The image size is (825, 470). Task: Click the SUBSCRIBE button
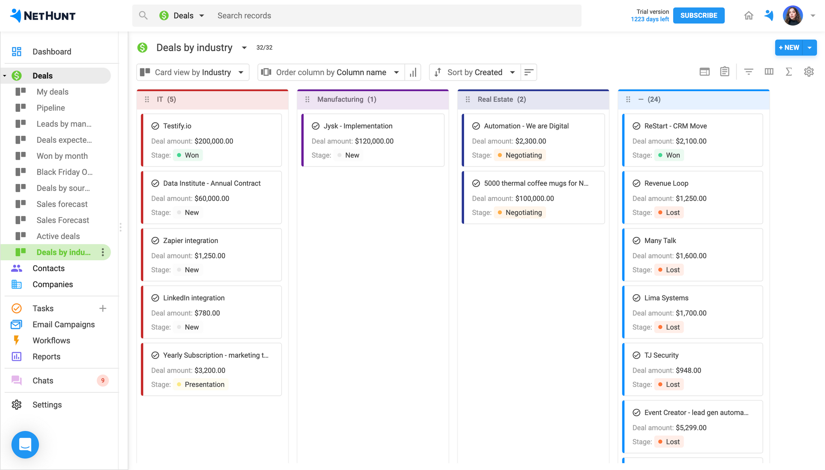[x=699, y=15]
